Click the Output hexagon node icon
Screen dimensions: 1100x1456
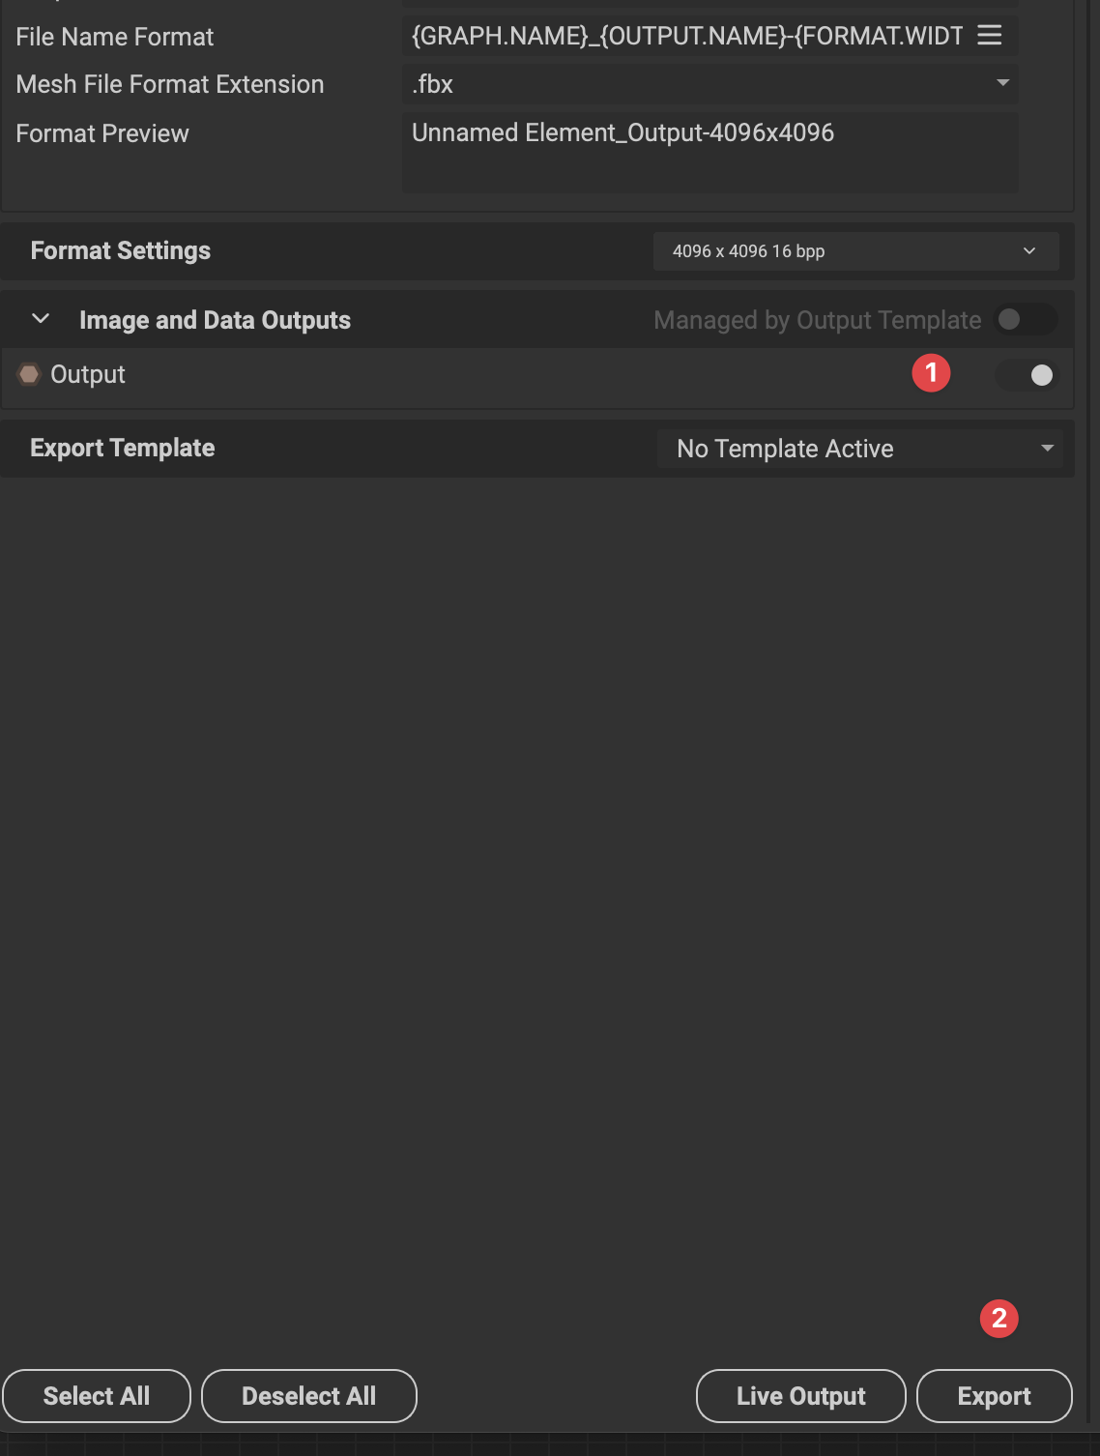(x=29, y=374)
